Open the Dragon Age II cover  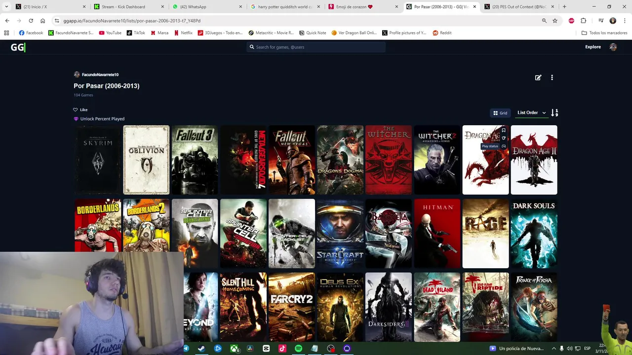click(x=534, y=160)
